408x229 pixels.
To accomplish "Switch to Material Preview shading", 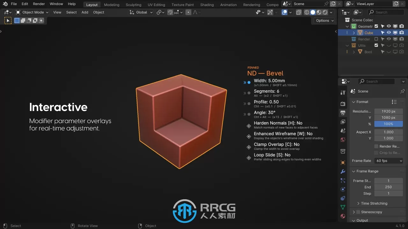I will (x=319, y=12).
